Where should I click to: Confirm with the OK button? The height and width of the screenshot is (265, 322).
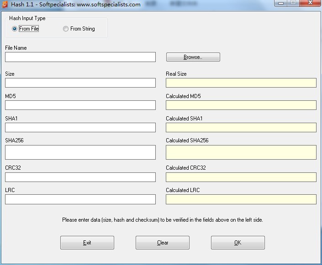238,243
